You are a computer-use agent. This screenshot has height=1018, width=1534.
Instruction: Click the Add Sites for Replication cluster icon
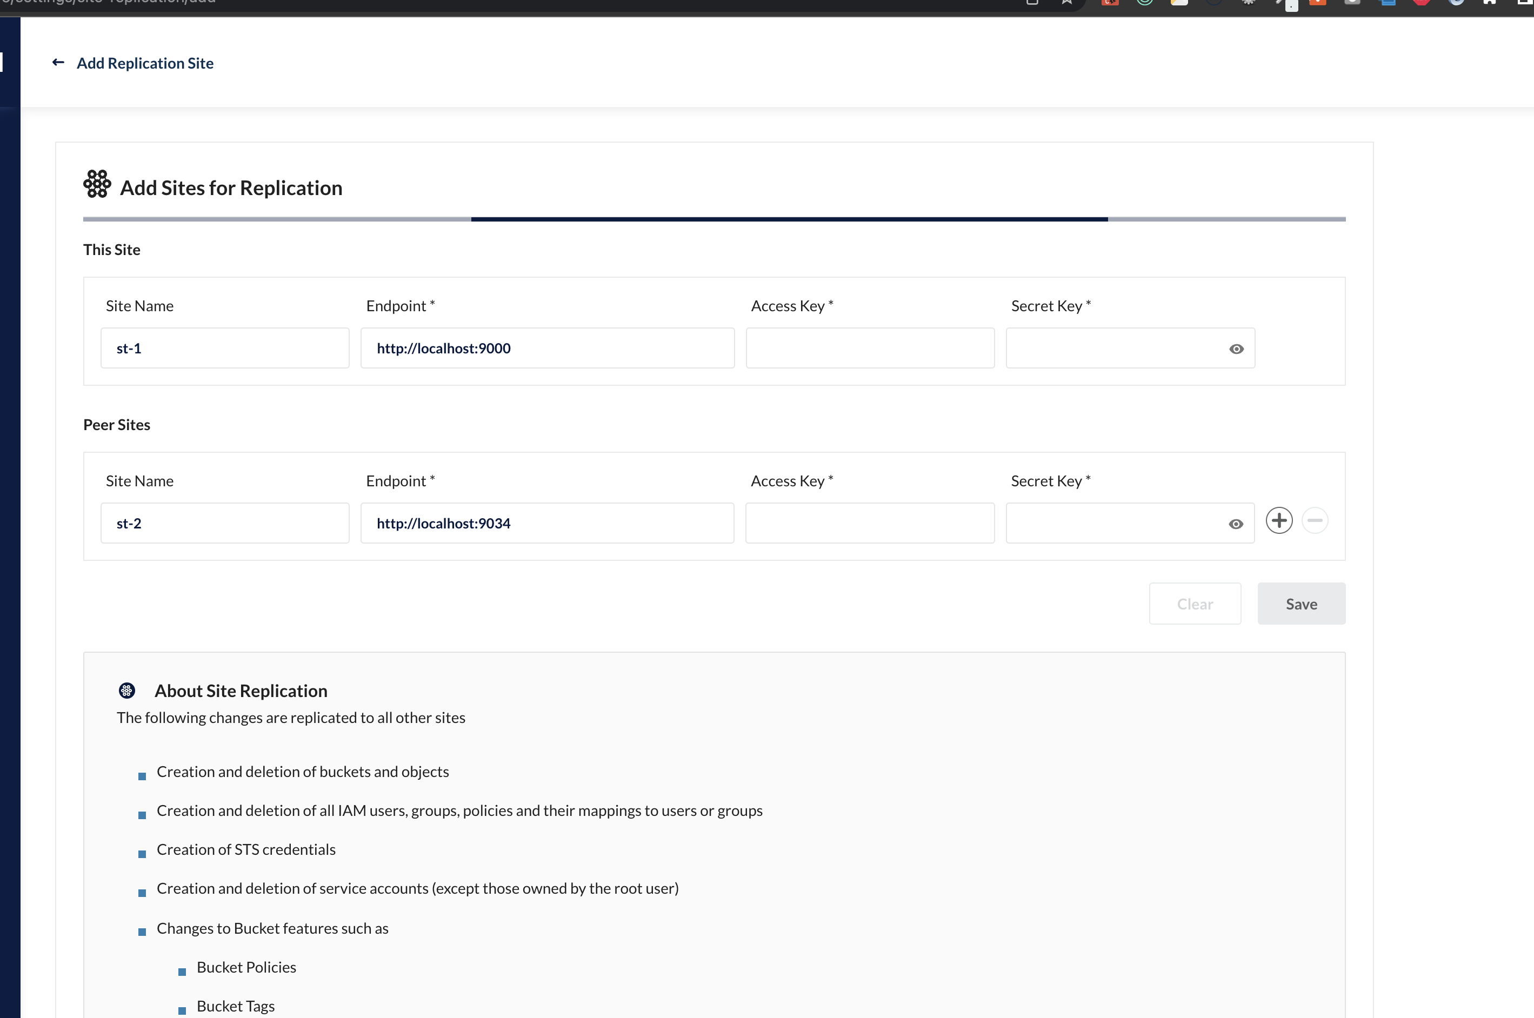97,184
